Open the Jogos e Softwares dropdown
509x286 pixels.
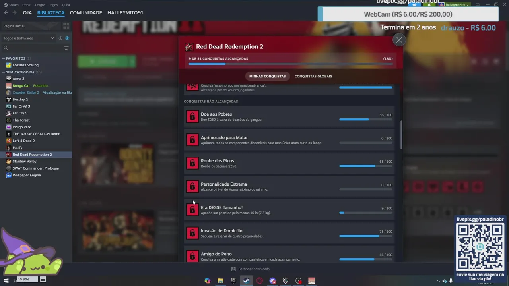coord(29,38)
